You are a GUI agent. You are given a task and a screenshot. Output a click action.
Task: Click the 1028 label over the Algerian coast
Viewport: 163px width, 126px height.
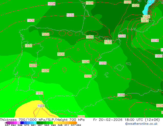[121, 95]
